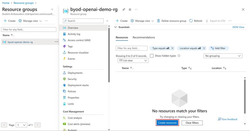Focus the resource menu Search box
This screenshot has width=250, height=131.
pyautogui.click(x=83, y=21)
